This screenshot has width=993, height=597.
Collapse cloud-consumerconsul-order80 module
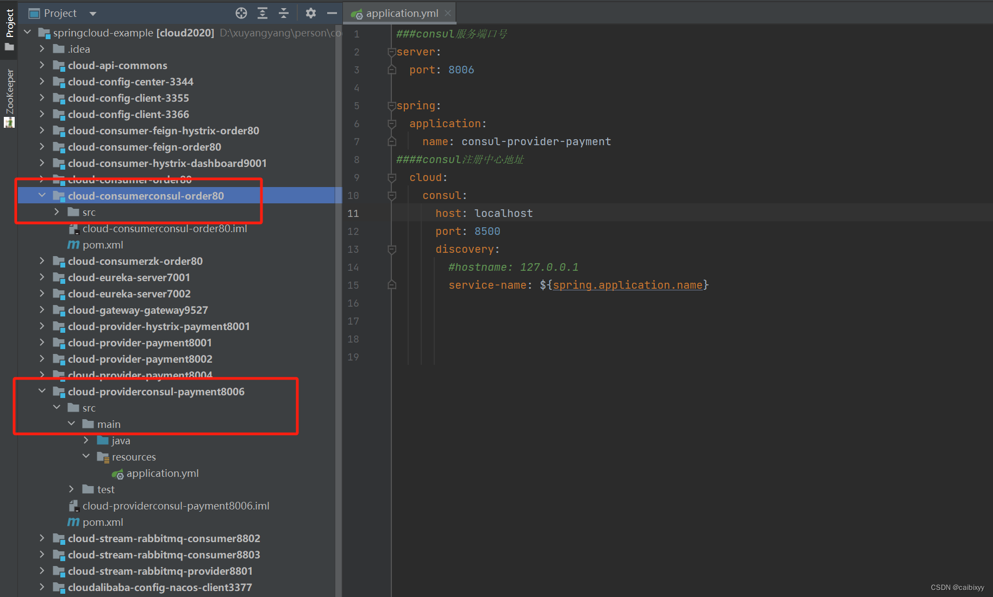(42, 196)
